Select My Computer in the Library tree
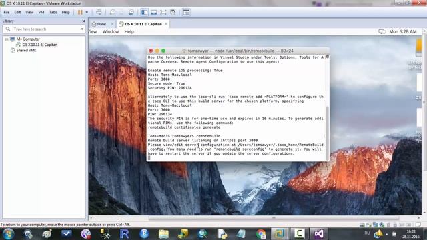Screen dimensions: 427x240 point(28,39)
